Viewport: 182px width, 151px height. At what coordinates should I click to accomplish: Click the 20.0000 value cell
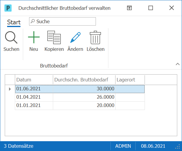84,106
